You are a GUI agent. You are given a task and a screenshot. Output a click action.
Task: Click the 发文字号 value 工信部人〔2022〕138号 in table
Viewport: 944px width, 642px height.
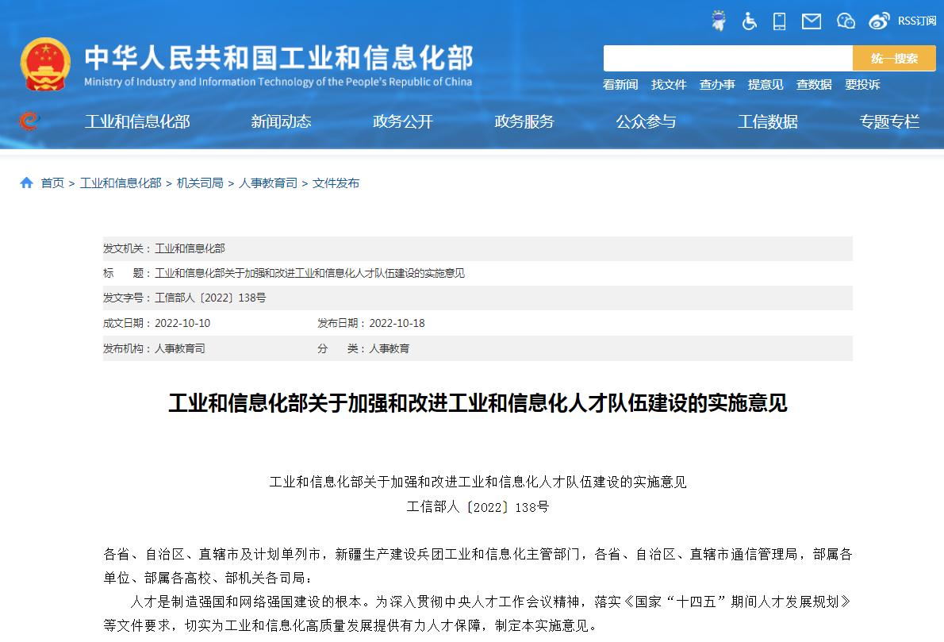(x=210, y=298)
